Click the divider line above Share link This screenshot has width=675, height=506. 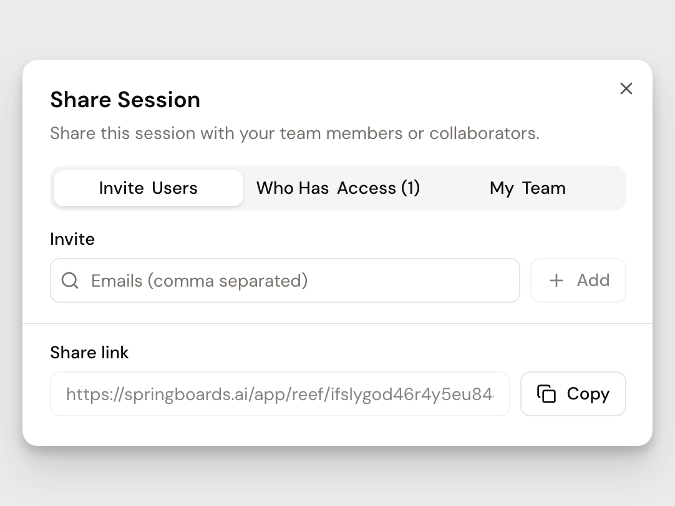click(x=337, y=323)
